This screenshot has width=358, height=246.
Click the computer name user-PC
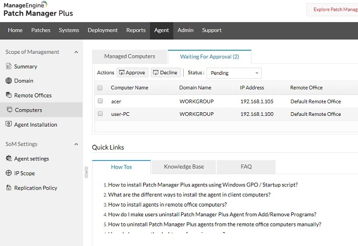[120, 114]
